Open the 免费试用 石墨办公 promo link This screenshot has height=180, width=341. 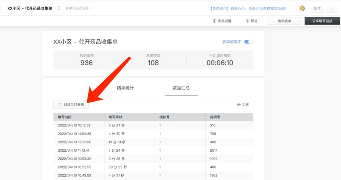tap(248, 8)
